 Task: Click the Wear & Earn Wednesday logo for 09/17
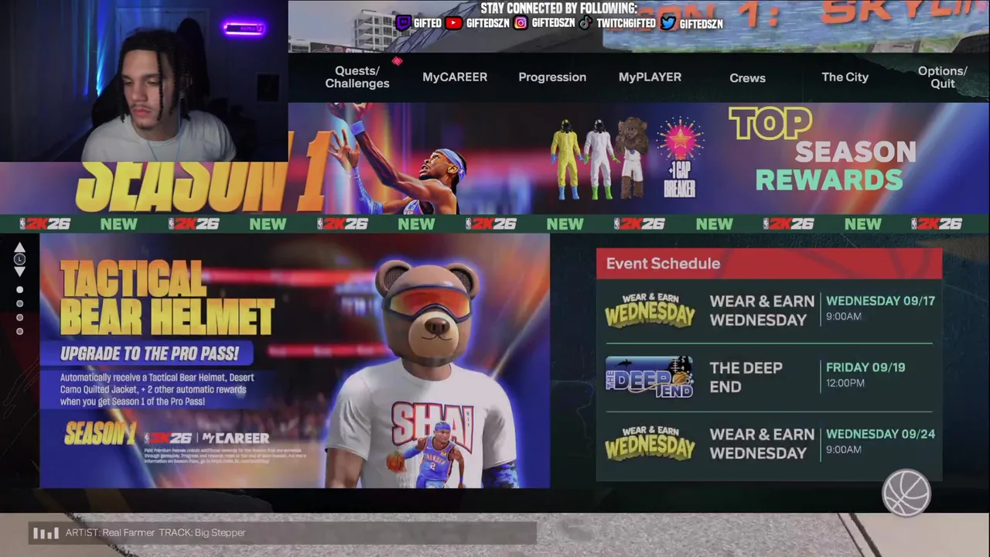(x=650, y=311)
